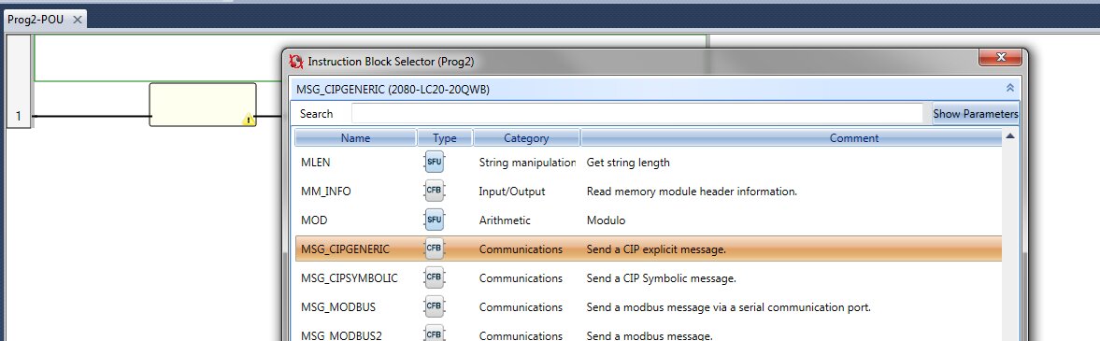The image size is (1100, 341).
Task: Click the CFB icon in MSG_MODBUS2 row
Action: pyautogui.click(x=435, y=334)
